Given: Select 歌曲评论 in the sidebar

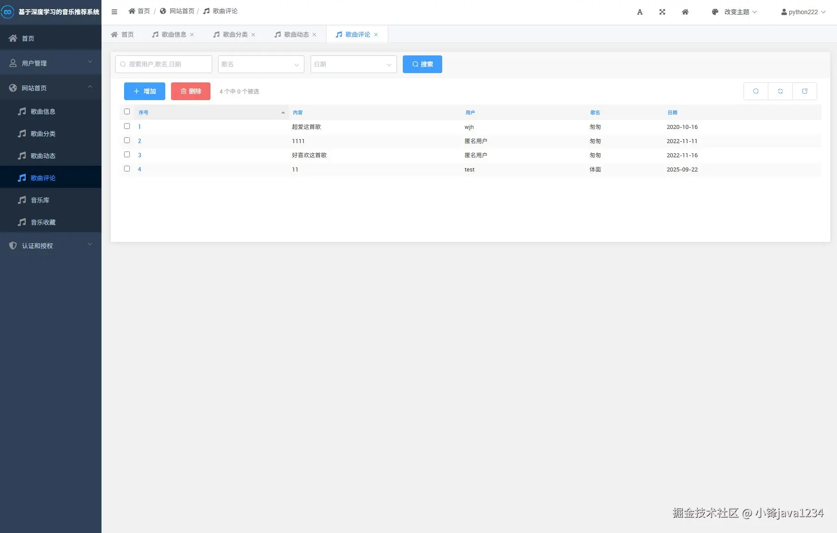Looking at the screenshot, I should point(51,178).
